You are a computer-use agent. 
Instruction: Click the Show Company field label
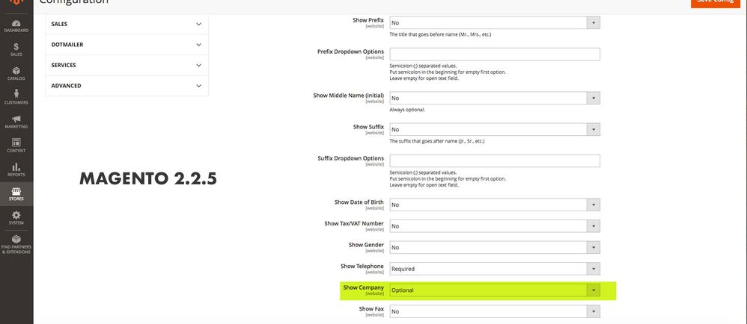point(363,287)
